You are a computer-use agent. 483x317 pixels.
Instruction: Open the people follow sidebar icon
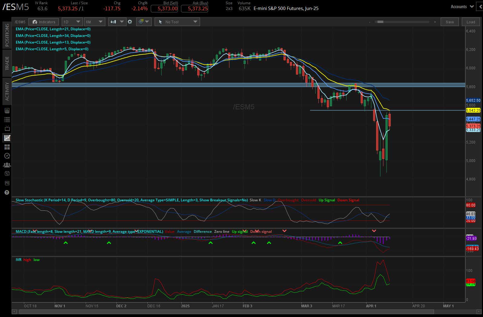[x=7, y=165]
